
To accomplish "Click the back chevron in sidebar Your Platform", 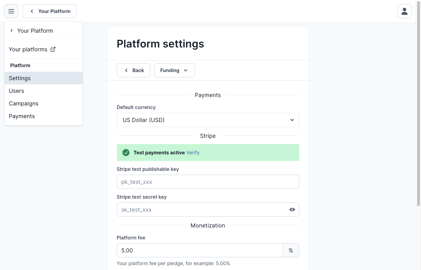I will [x=12, y=31].
